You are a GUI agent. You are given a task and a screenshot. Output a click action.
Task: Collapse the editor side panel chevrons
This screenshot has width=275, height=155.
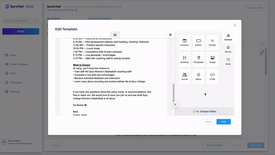tap(175, 105)
